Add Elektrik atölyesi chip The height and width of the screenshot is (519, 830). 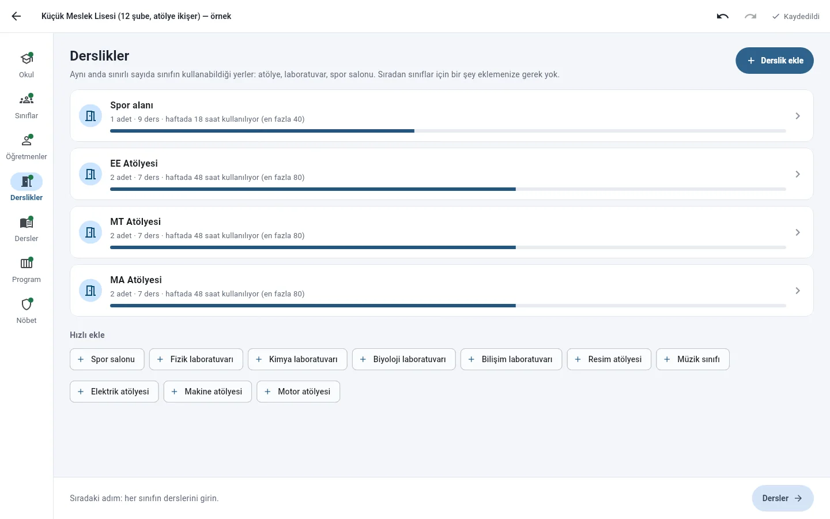114,392
